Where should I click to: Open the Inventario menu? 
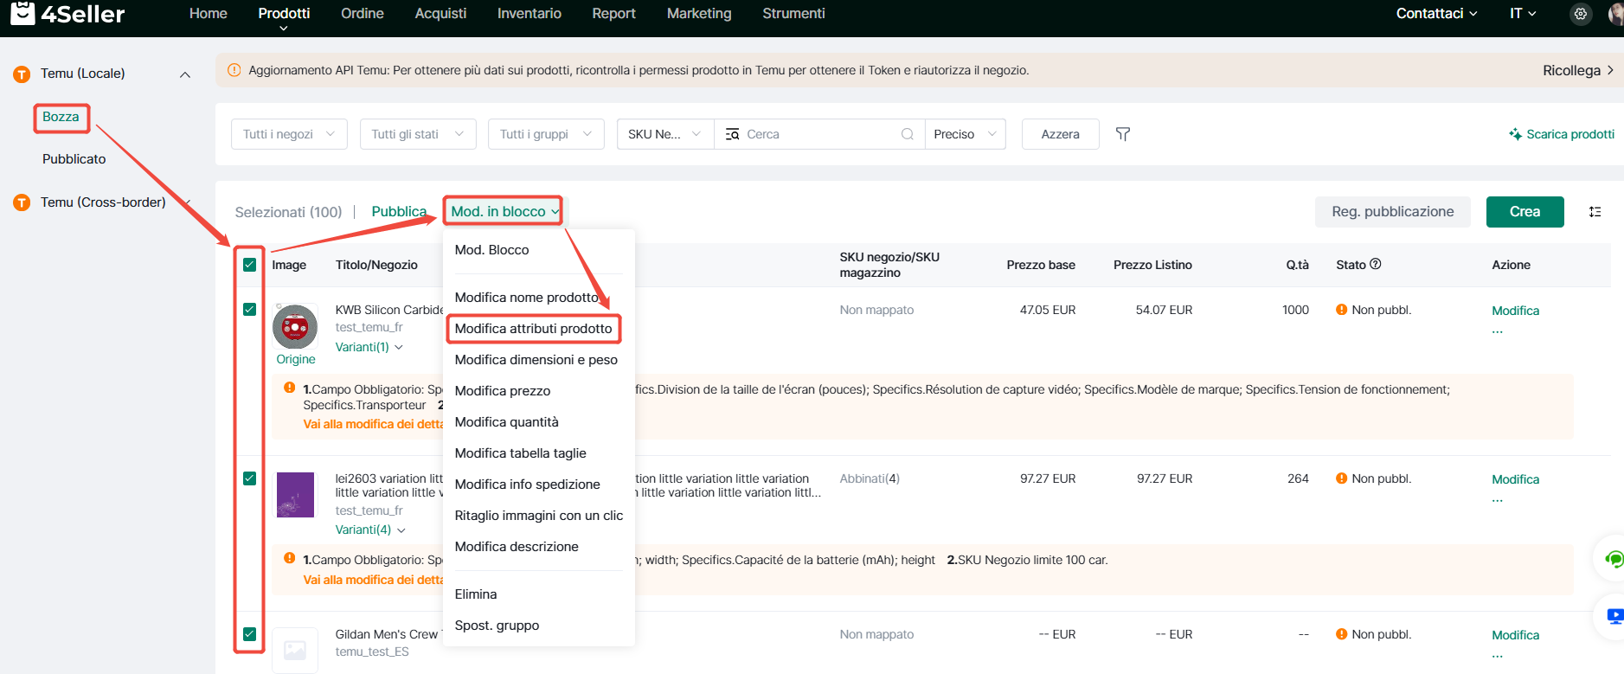pos(530,14)
